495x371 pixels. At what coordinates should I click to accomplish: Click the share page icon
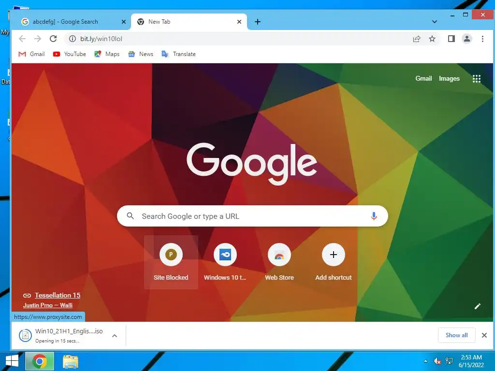[417, 39]
